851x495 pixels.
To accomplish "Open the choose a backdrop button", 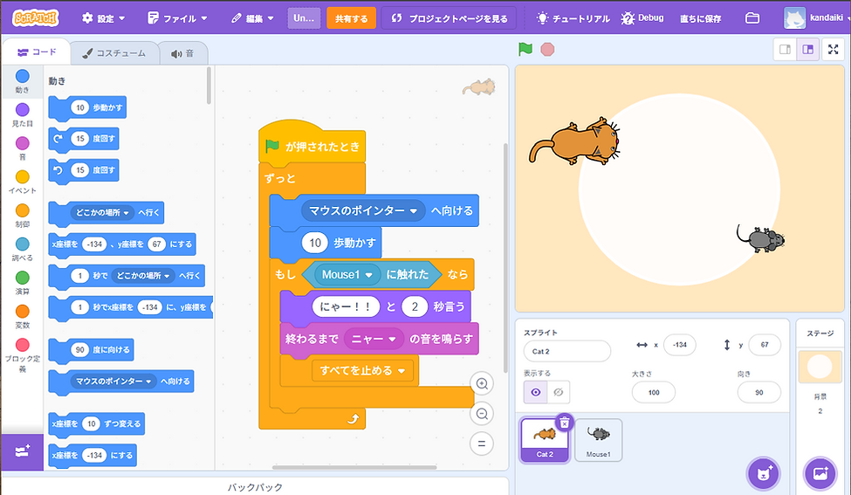I will click(x=820, y=473).
